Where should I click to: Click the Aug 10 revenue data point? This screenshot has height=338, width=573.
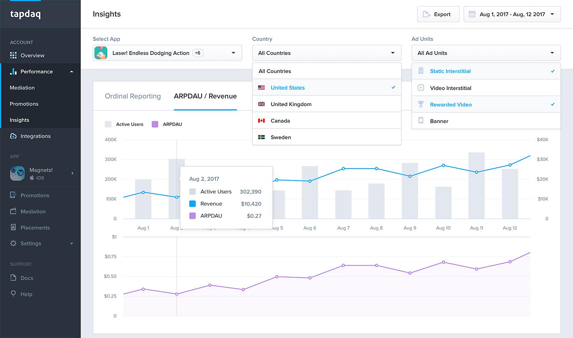point(443,165)
